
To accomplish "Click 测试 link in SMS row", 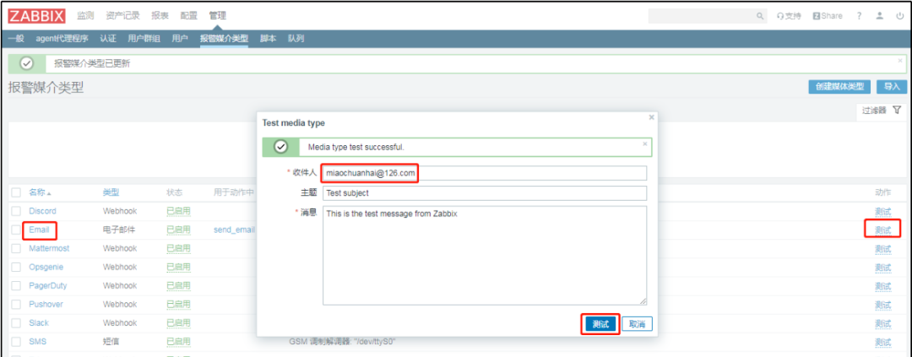I will (x=883, y=341).
